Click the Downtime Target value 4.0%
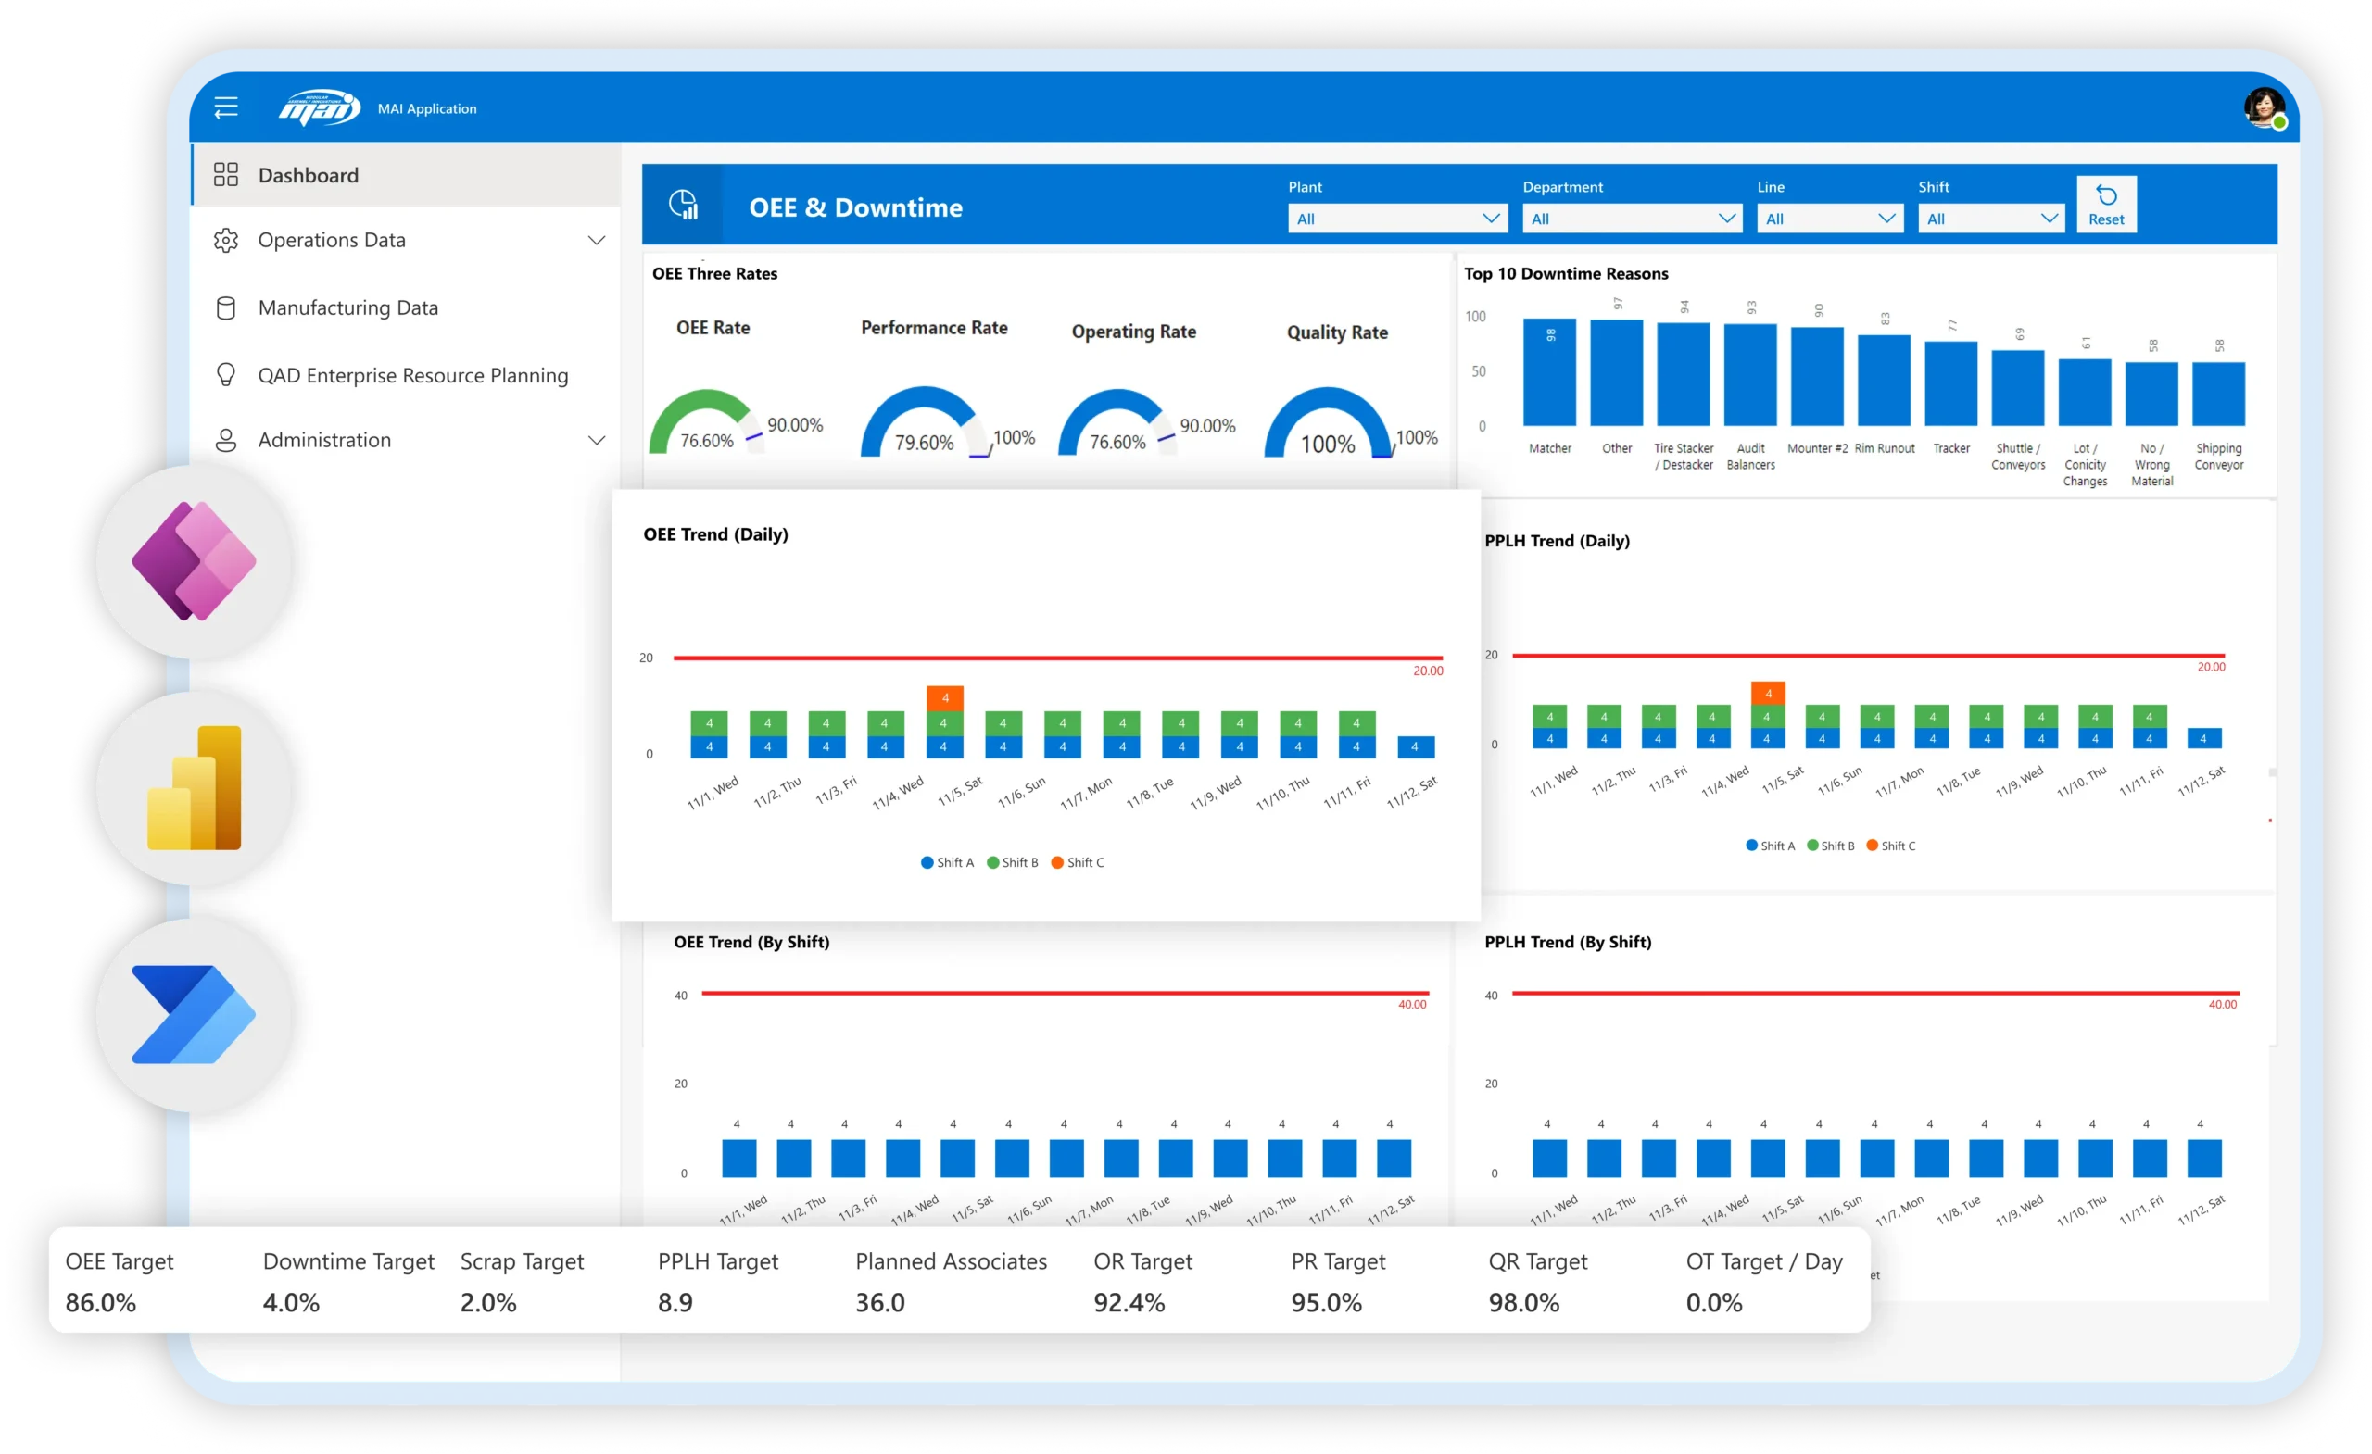 pos(292,1302)
